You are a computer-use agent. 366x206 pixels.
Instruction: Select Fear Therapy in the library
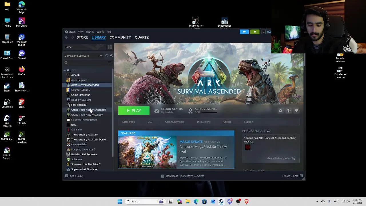click(x=88, y=105)
